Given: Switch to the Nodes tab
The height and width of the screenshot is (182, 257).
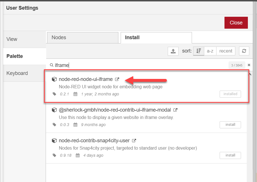Looking at the screenshot, I should (83, 38).
